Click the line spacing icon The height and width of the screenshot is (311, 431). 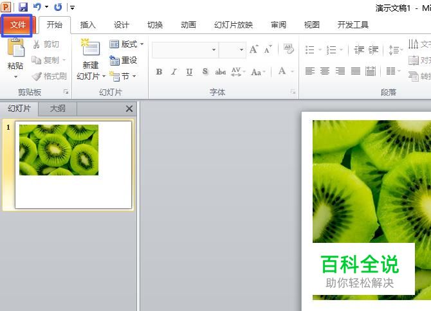point(394,50)
